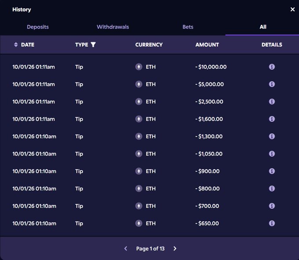Image resolution: width=299 pixels, height=260 pixels.
Task: Open the Type column filter funnel
Action: 93,45
